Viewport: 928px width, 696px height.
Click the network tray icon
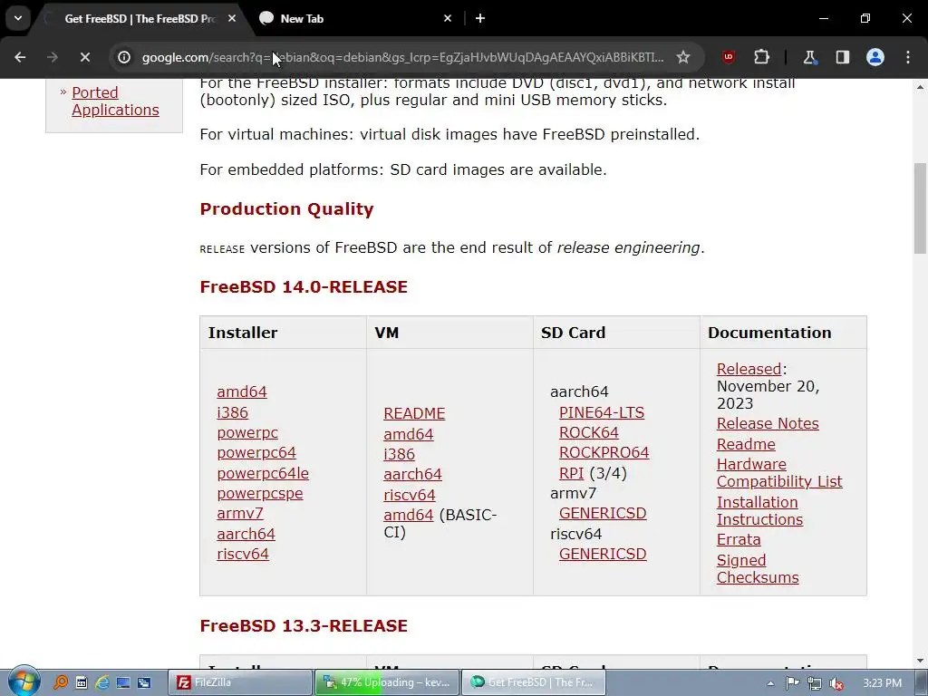(815, 683)
